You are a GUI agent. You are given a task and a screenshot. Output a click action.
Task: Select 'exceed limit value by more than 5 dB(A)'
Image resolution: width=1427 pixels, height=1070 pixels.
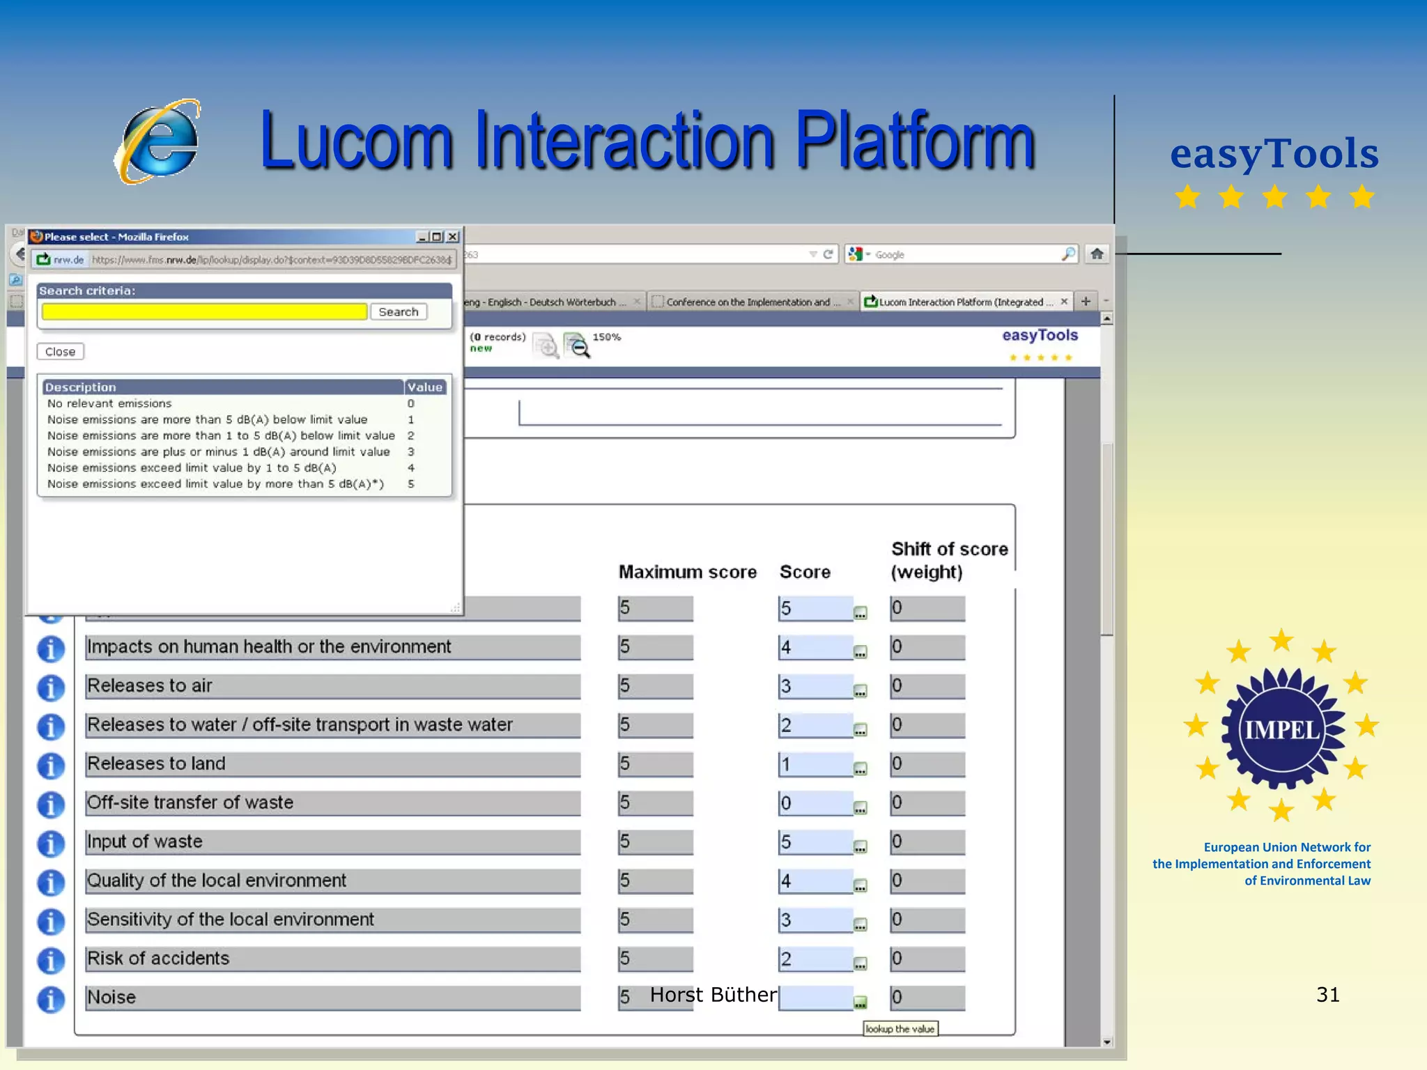pyautogui.click(x=244, y=483)
